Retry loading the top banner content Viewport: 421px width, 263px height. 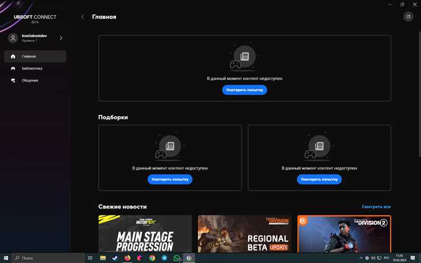click(244, 90)
